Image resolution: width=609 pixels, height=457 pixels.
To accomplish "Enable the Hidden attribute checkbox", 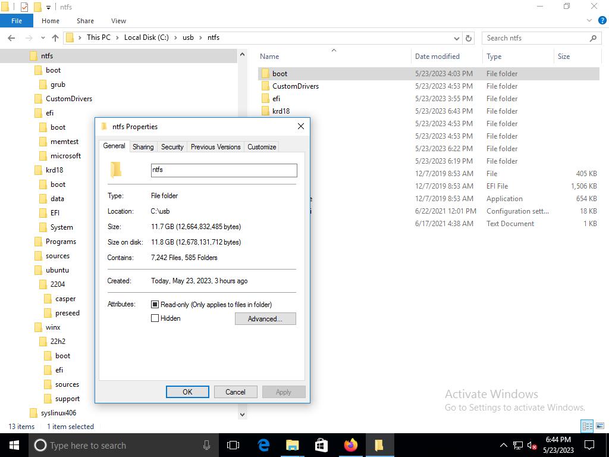I will 155,318.
